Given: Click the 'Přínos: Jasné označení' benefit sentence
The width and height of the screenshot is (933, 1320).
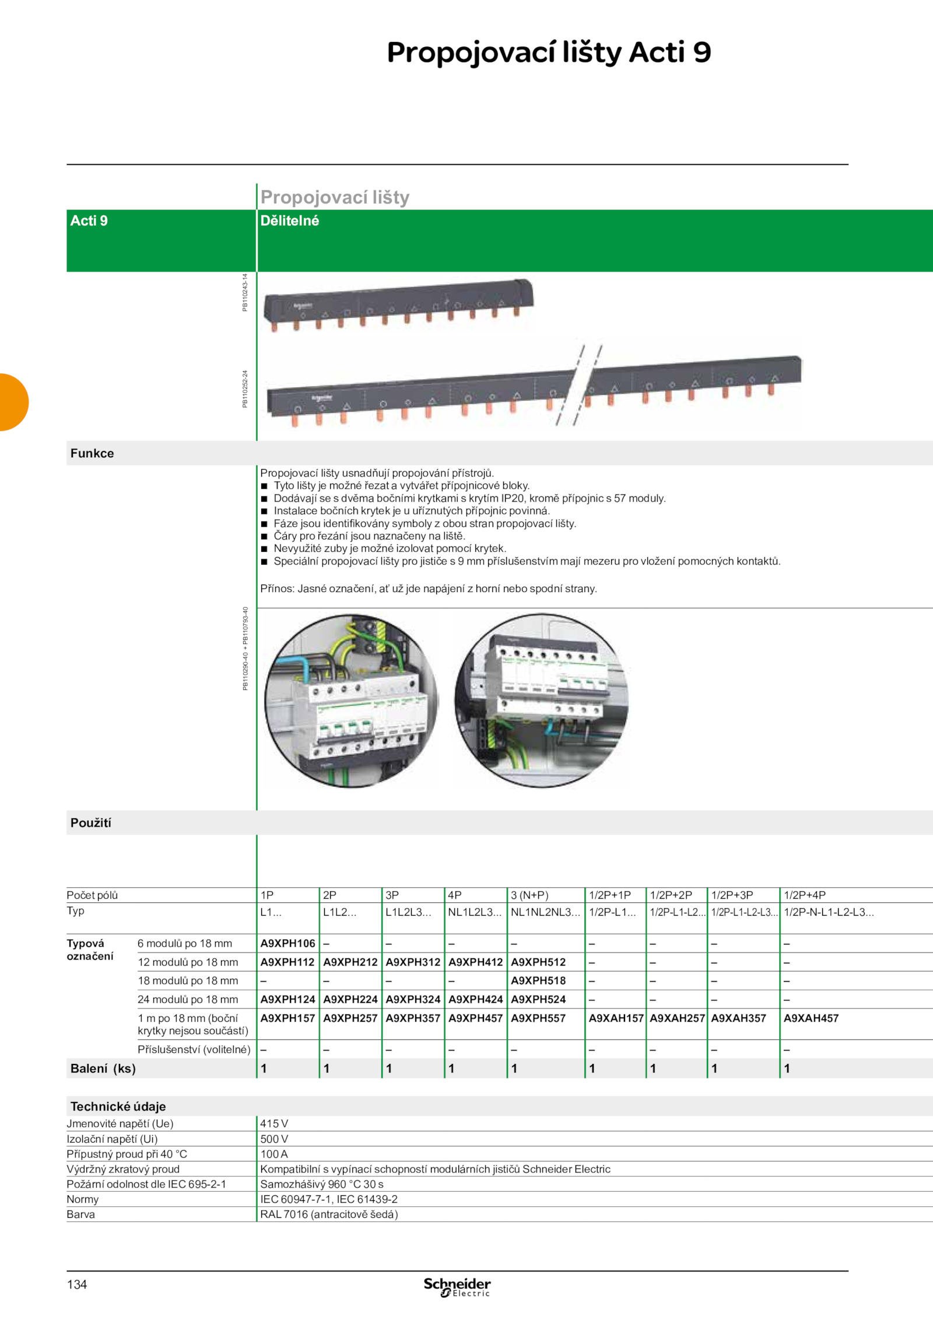Looking at the screenshot, I should coord(429,589).
